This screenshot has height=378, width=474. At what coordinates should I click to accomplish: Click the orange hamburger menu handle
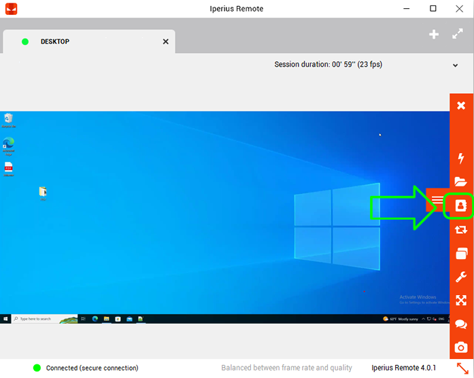(437, 200)
